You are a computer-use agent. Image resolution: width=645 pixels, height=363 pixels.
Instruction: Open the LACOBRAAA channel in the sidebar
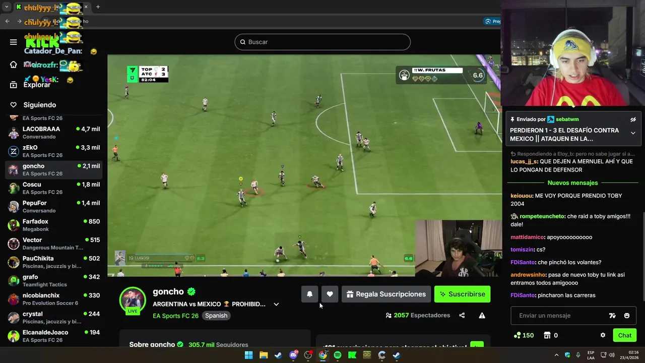tap(53, 133)
